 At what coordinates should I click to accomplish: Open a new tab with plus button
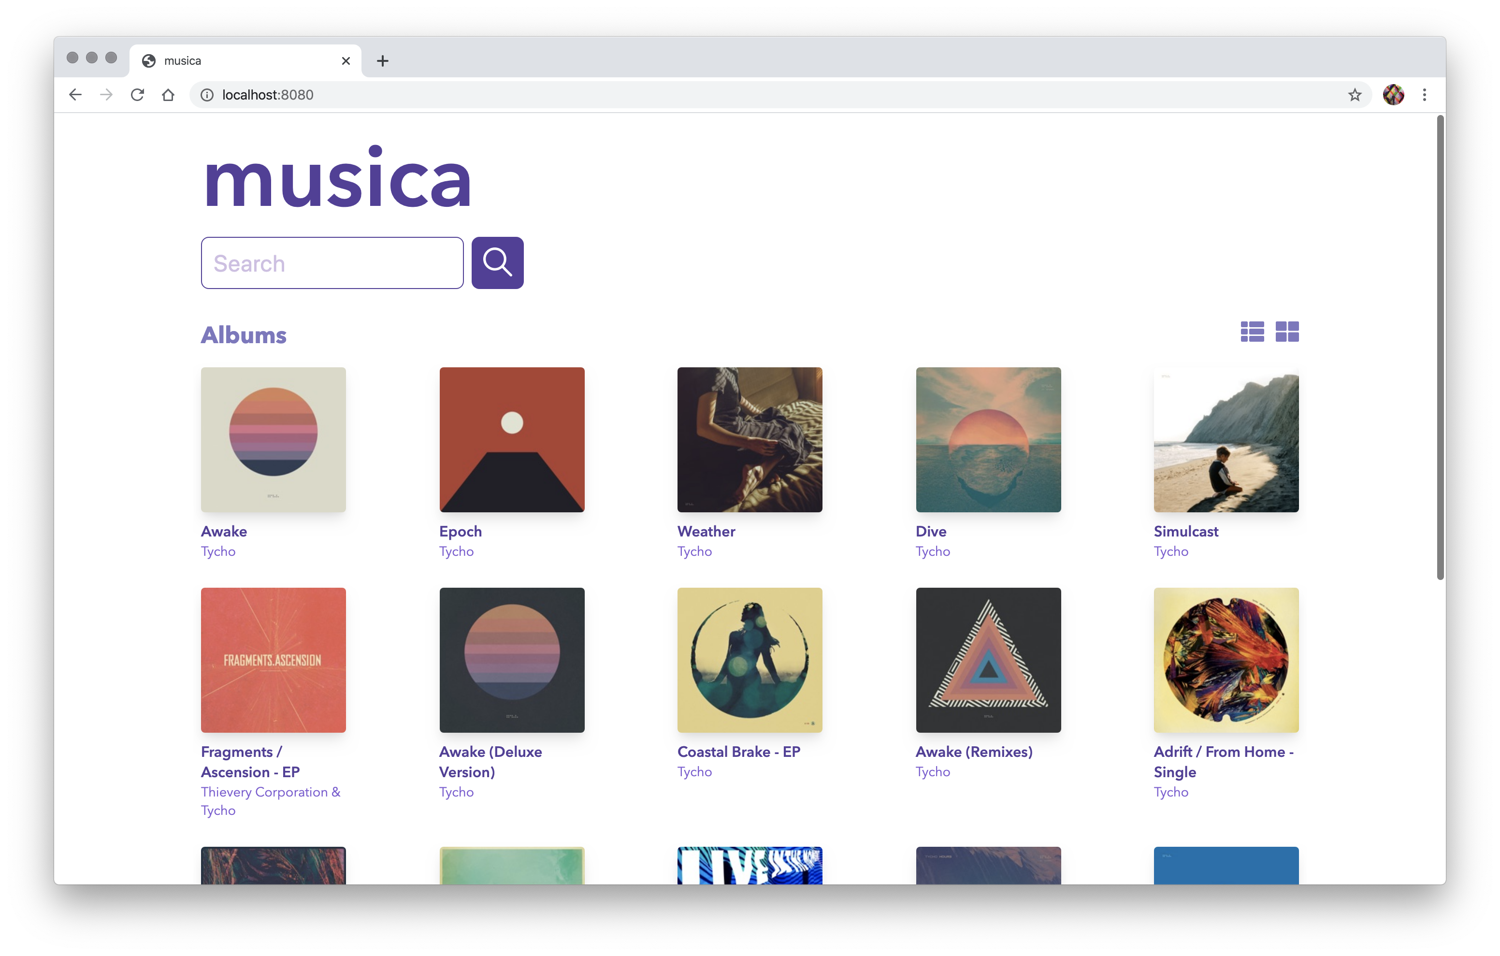coord(382,61)
